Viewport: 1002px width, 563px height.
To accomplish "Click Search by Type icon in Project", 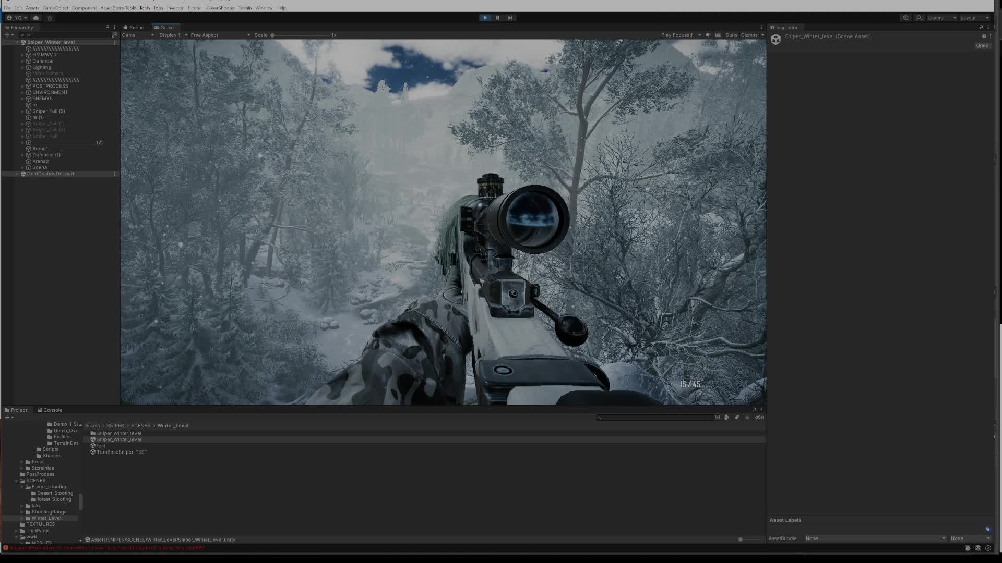I will 726,418.
